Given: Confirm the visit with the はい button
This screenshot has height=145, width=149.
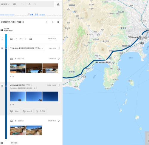Looking at the screenshot, I should point(15,111).
